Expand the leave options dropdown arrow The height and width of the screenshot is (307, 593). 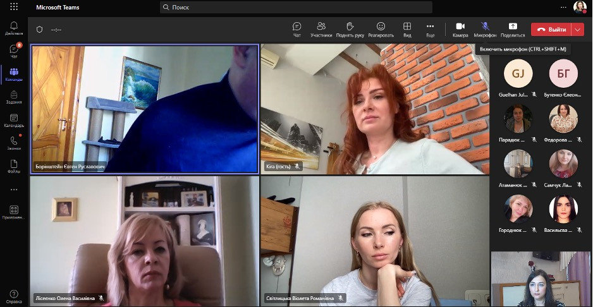pos(578,30)
